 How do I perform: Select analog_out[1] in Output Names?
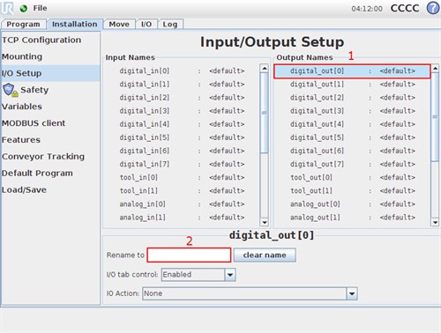[352, 218]
